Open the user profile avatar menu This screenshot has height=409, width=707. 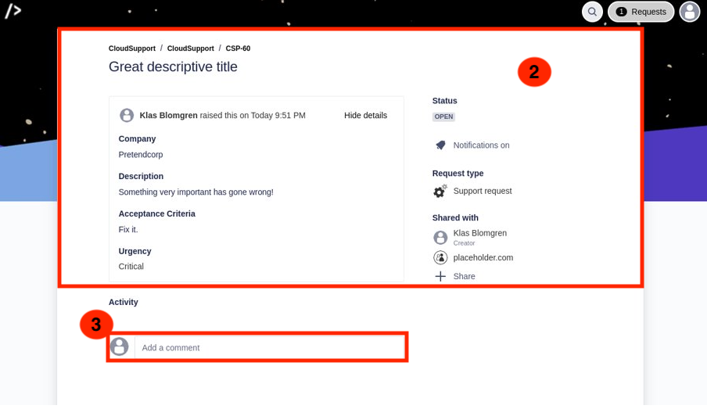point(689,12)
